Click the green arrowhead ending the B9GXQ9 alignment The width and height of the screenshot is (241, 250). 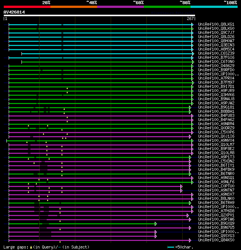pyautogui.click(x=156, y=224)
